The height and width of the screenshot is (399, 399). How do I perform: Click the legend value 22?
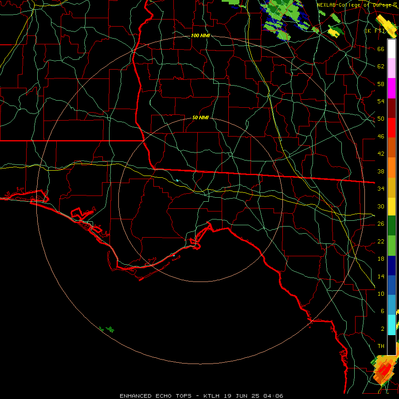click(381, 241)
